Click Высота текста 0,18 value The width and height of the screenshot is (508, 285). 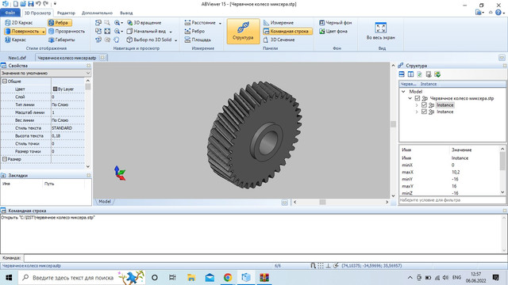click(67, 135)
